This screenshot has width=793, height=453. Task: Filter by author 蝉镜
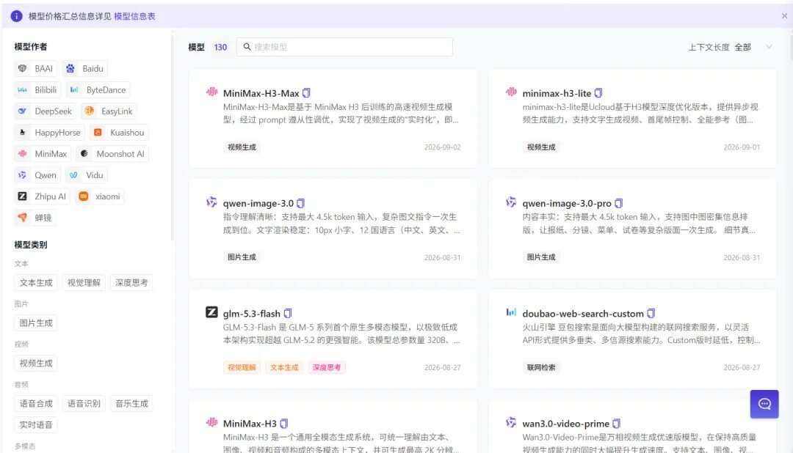35,217
